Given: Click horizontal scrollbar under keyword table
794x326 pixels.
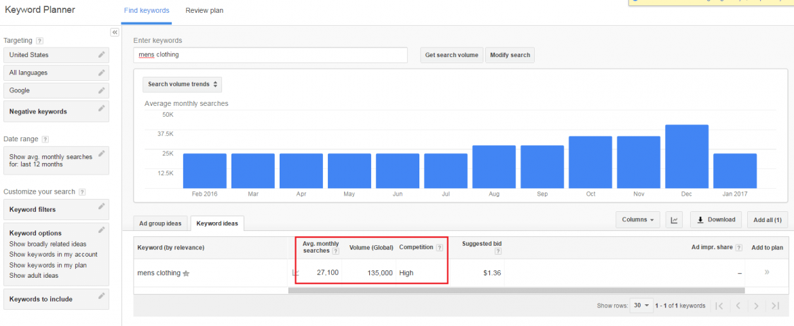Looking at the screenshot, I should pos(516,291).
